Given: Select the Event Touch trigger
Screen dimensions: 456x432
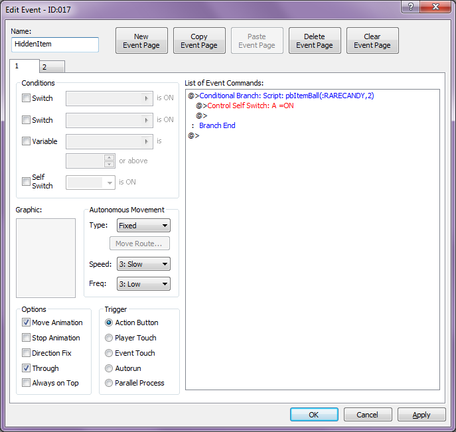Looking at the screenshot, I should point(109,353).
